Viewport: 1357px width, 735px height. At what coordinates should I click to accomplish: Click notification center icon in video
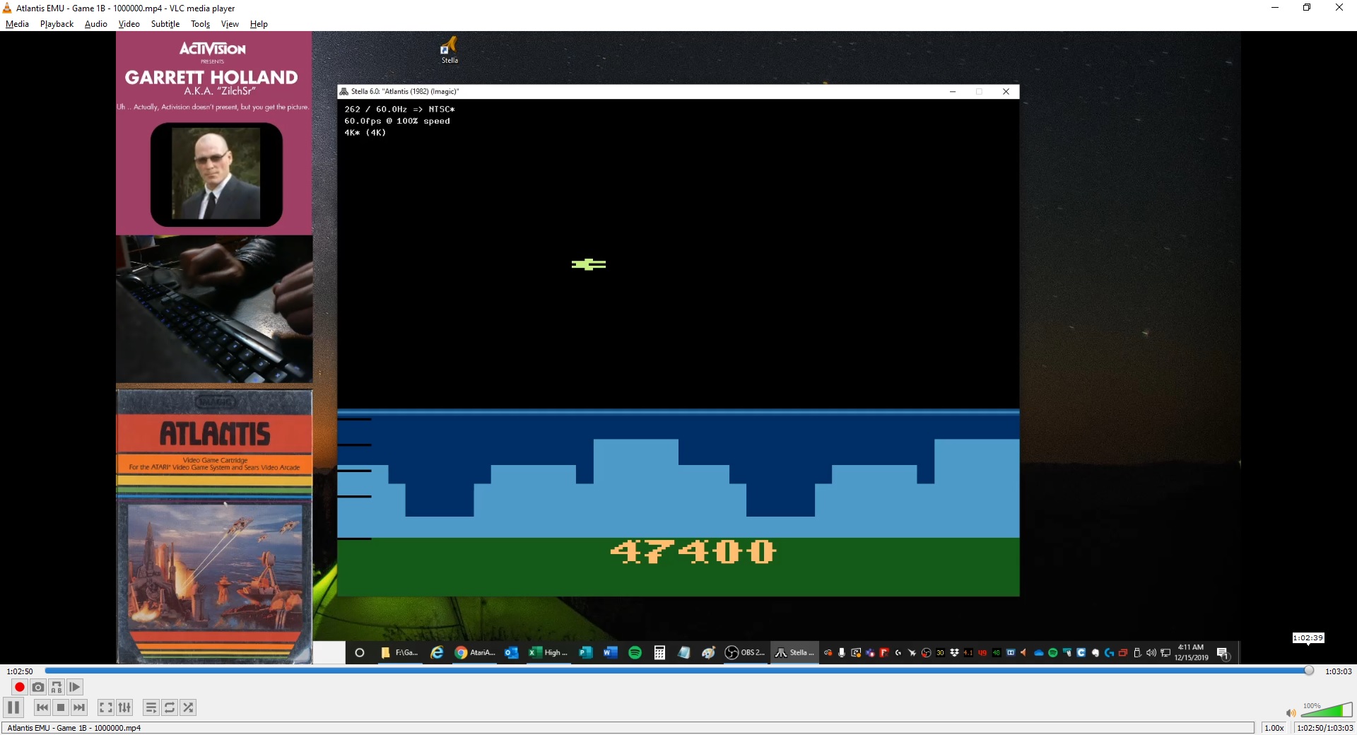click(1222, 652)
